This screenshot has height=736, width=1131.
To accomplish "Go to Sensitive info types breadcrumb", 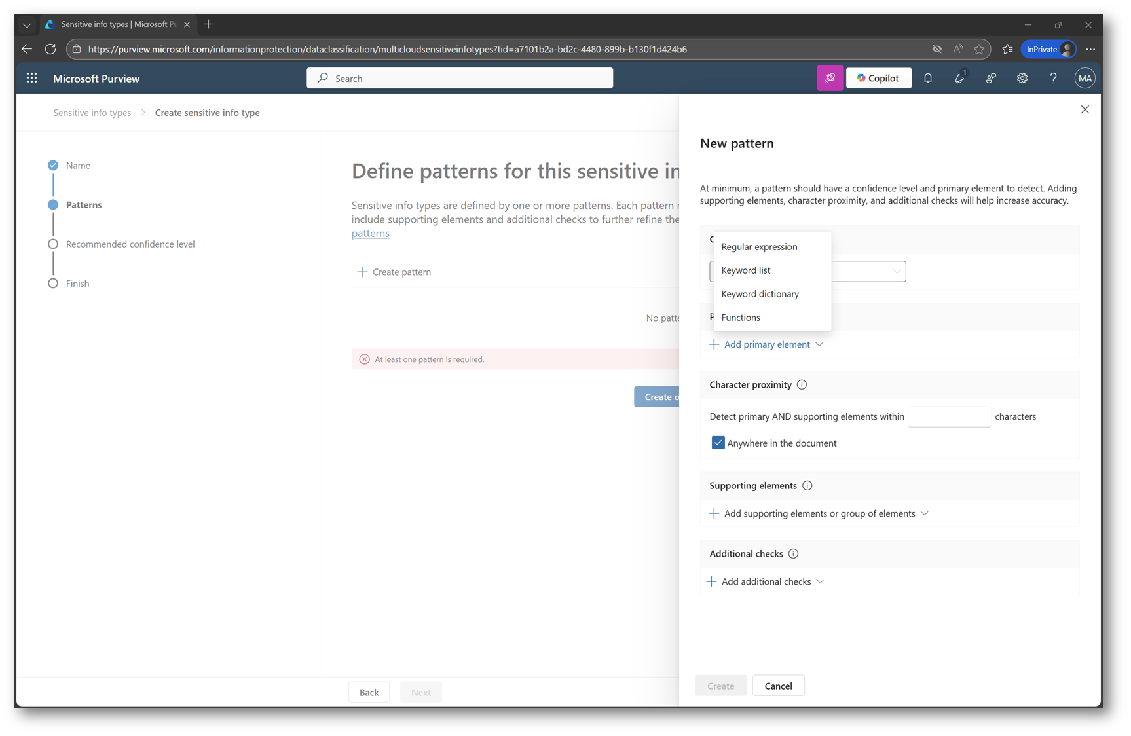I will (x=92, y=113).
